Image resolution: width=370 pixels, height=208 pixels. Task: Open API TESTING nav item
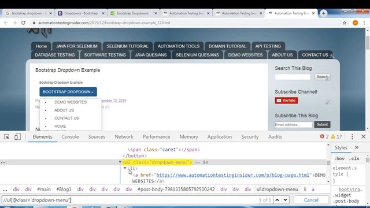(268, 46)
